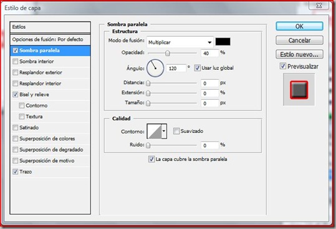This screenshot has width=336, height=229.
Task: Click the Distancia px value field
Action: (x=210, y=83)
